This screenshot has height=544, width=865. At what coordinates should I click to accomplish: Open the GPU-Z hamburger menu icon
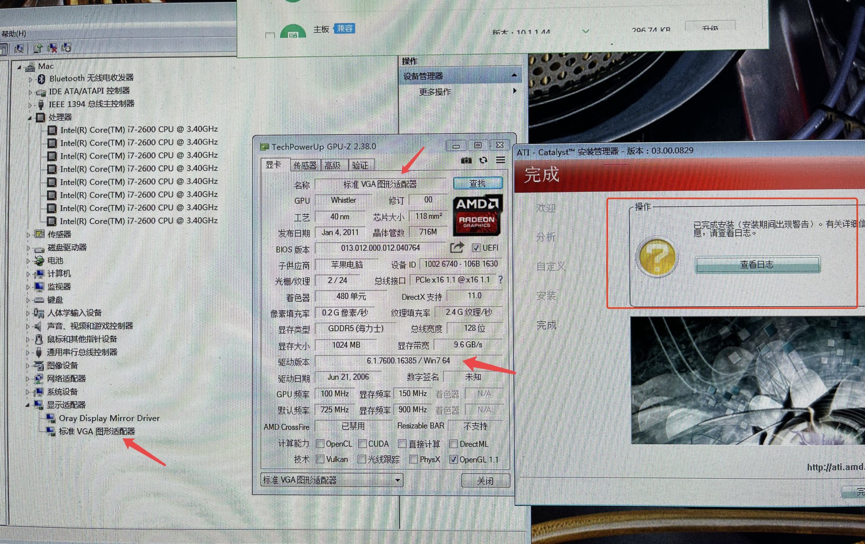[x=500, y=160]
